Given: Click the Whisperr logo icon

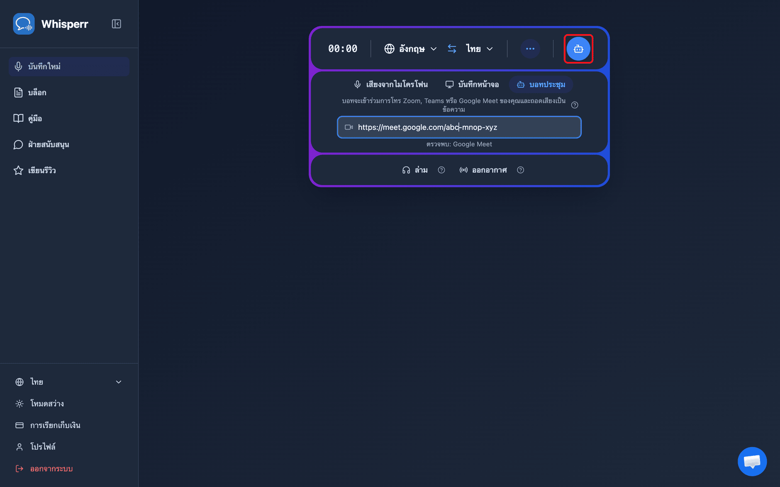Looking at the screenshot, I should pyautogui.click(x=24, y=24).
